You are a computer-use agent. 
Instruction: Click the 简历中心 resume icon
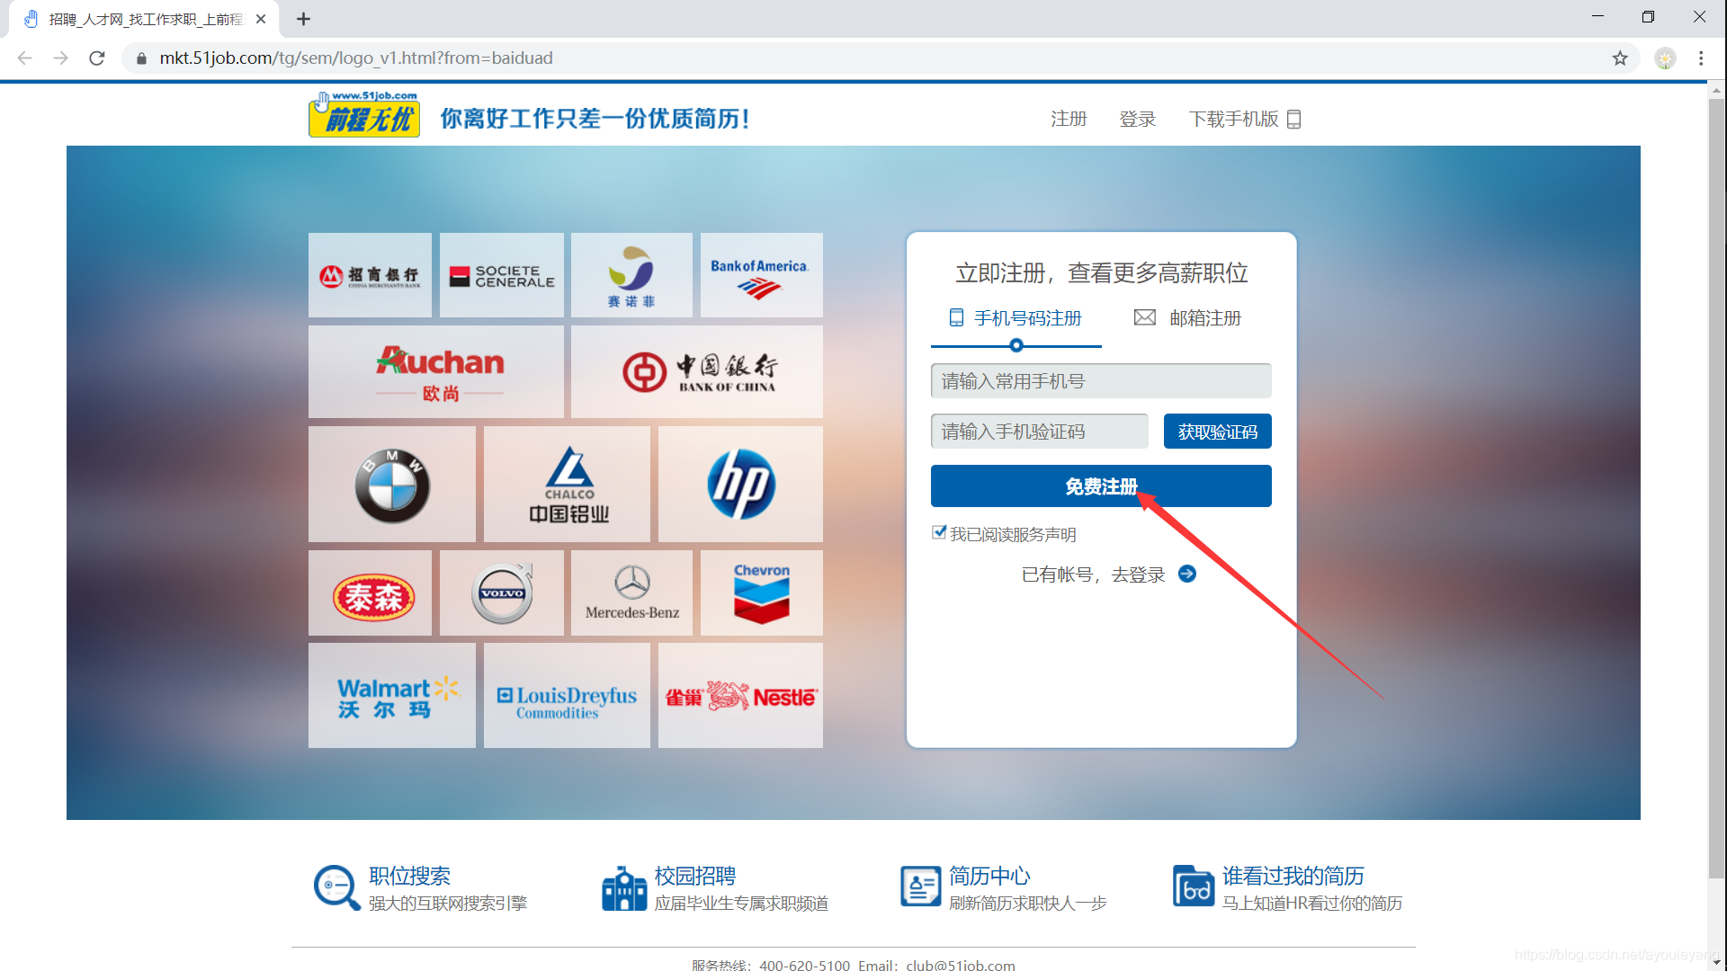920,887
